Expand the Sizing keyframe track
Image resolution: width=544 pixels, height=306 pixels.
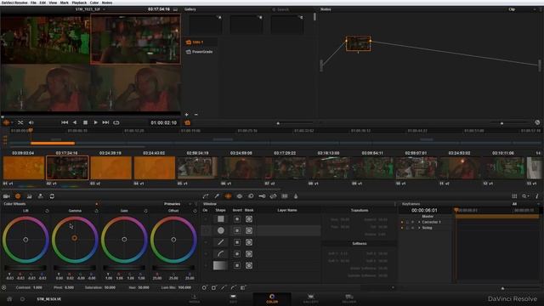tap(419, 228)
